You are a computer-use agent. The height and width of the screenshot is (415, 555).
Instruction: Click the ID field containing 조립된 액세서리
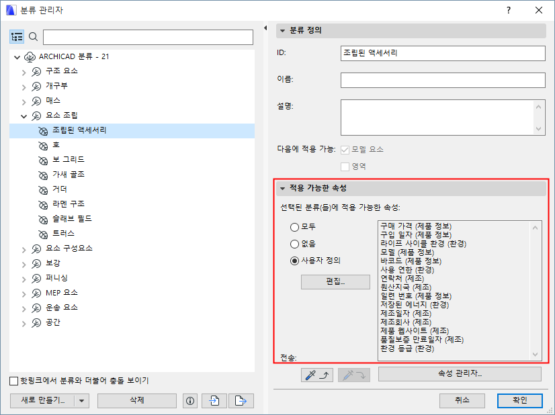click(x=443, y=54)
